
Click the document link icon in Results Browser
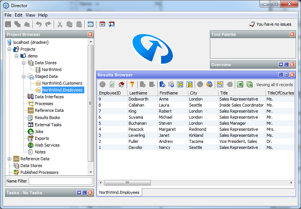click(x=112, y=84)
